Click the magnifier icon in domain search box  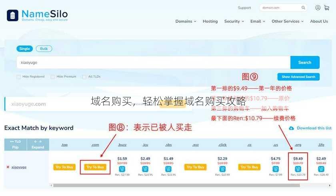(303, 8)
